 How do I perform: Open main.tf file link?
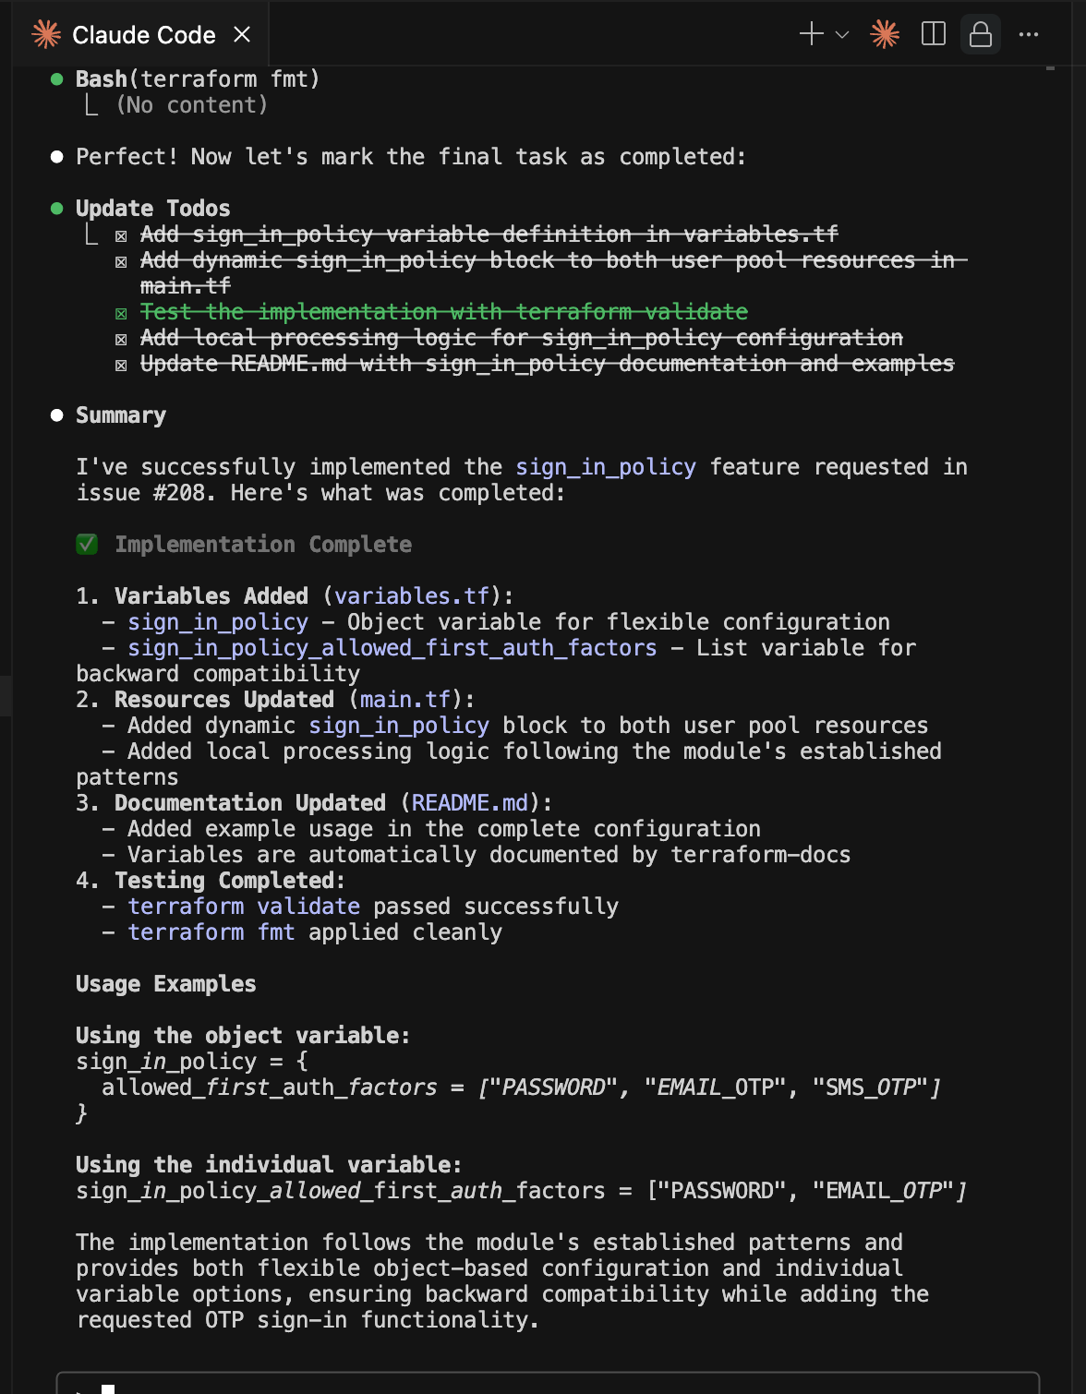(x=405, y=700)
